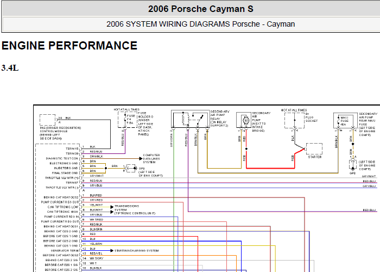The image size is (380, 272).
Task: Click the arrowhead pointing to Starting/Charging System
Action: [112, 251]
